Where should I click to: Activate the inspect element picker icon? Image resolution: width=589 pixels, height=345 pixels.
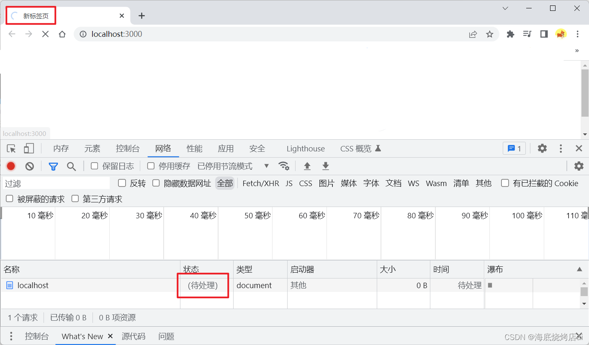point(11,148)
